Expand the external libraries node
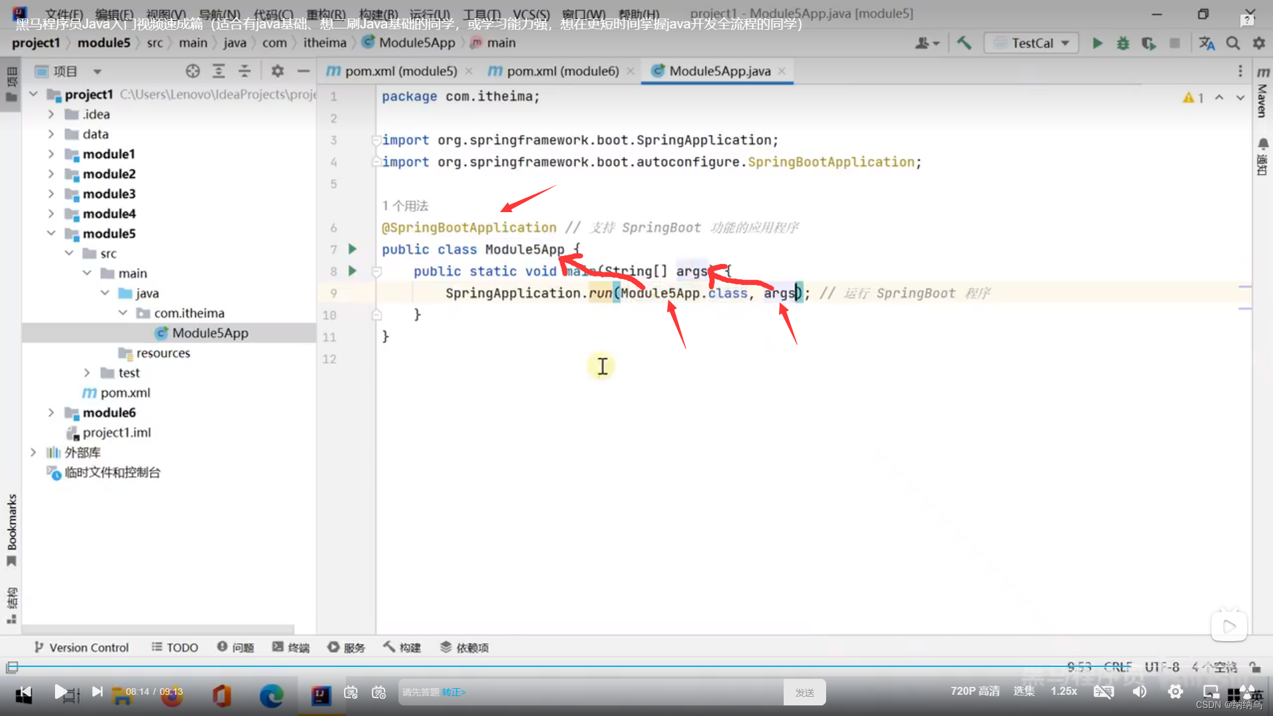The image size is (1273, 716). (x=33, y=452)
